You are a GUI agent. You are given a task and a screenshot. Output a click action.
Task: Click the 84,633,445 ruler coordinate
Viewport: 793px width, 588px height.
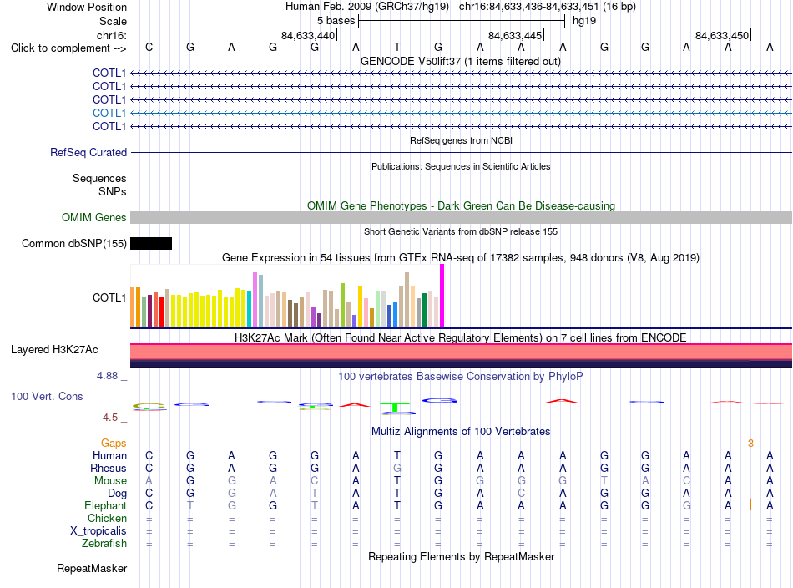click(x=515, y=35)
